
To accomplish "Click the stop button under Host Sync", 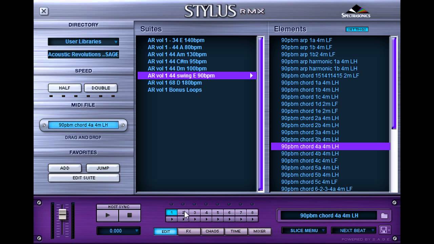I will point(130,215).
